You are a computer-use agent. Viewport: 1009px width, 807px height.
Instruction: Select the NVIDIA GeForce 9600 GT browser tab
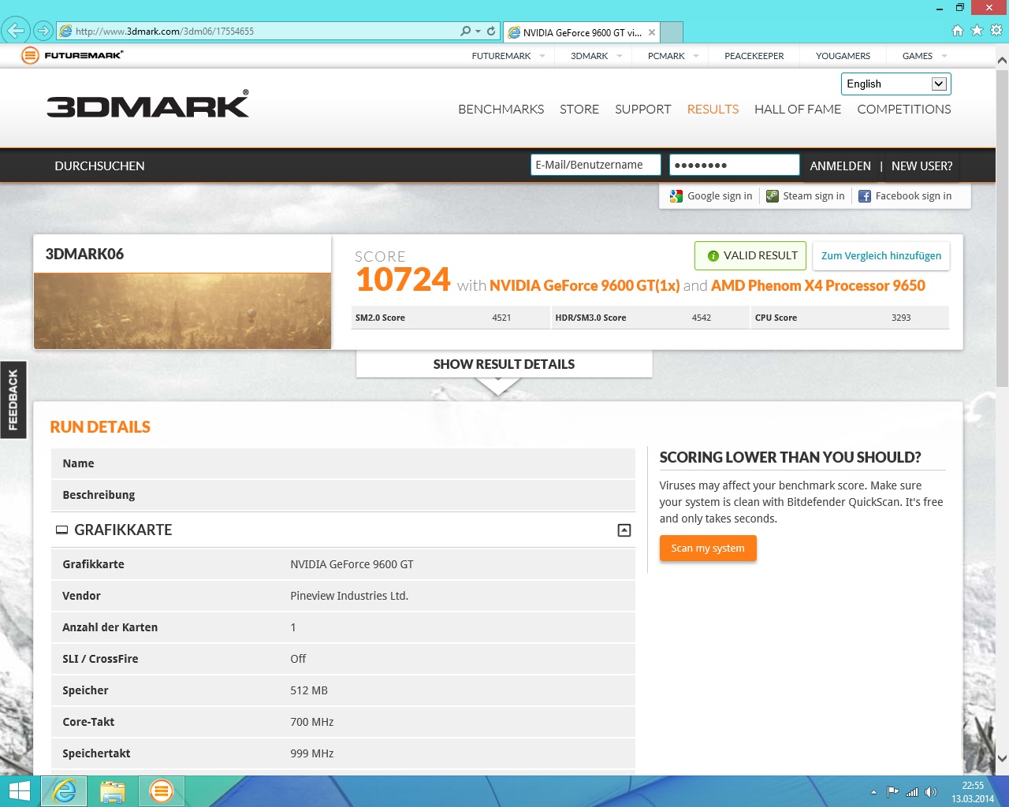pyautogui.click(x=581, y=32)
